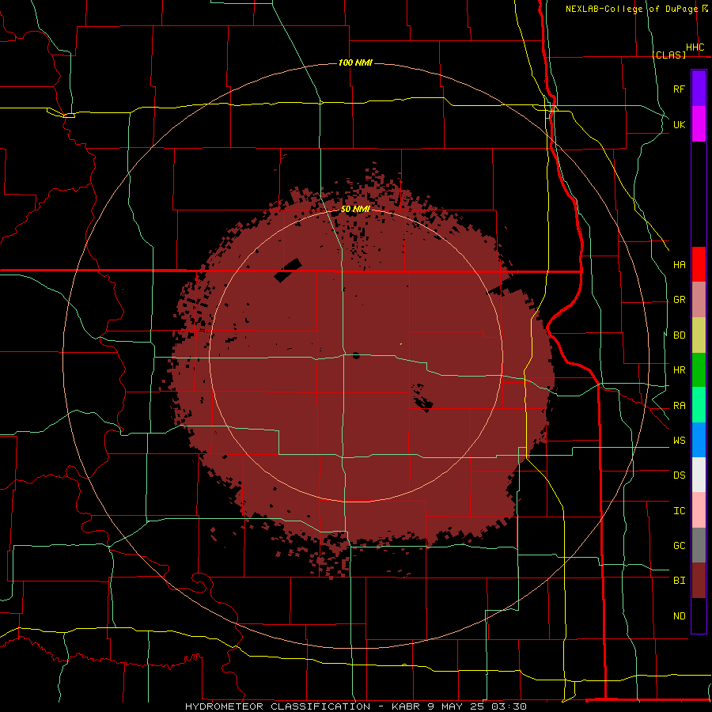Screen dimensions: 712x712
Task: Click the DS legend label
Action: coord(679,475)
